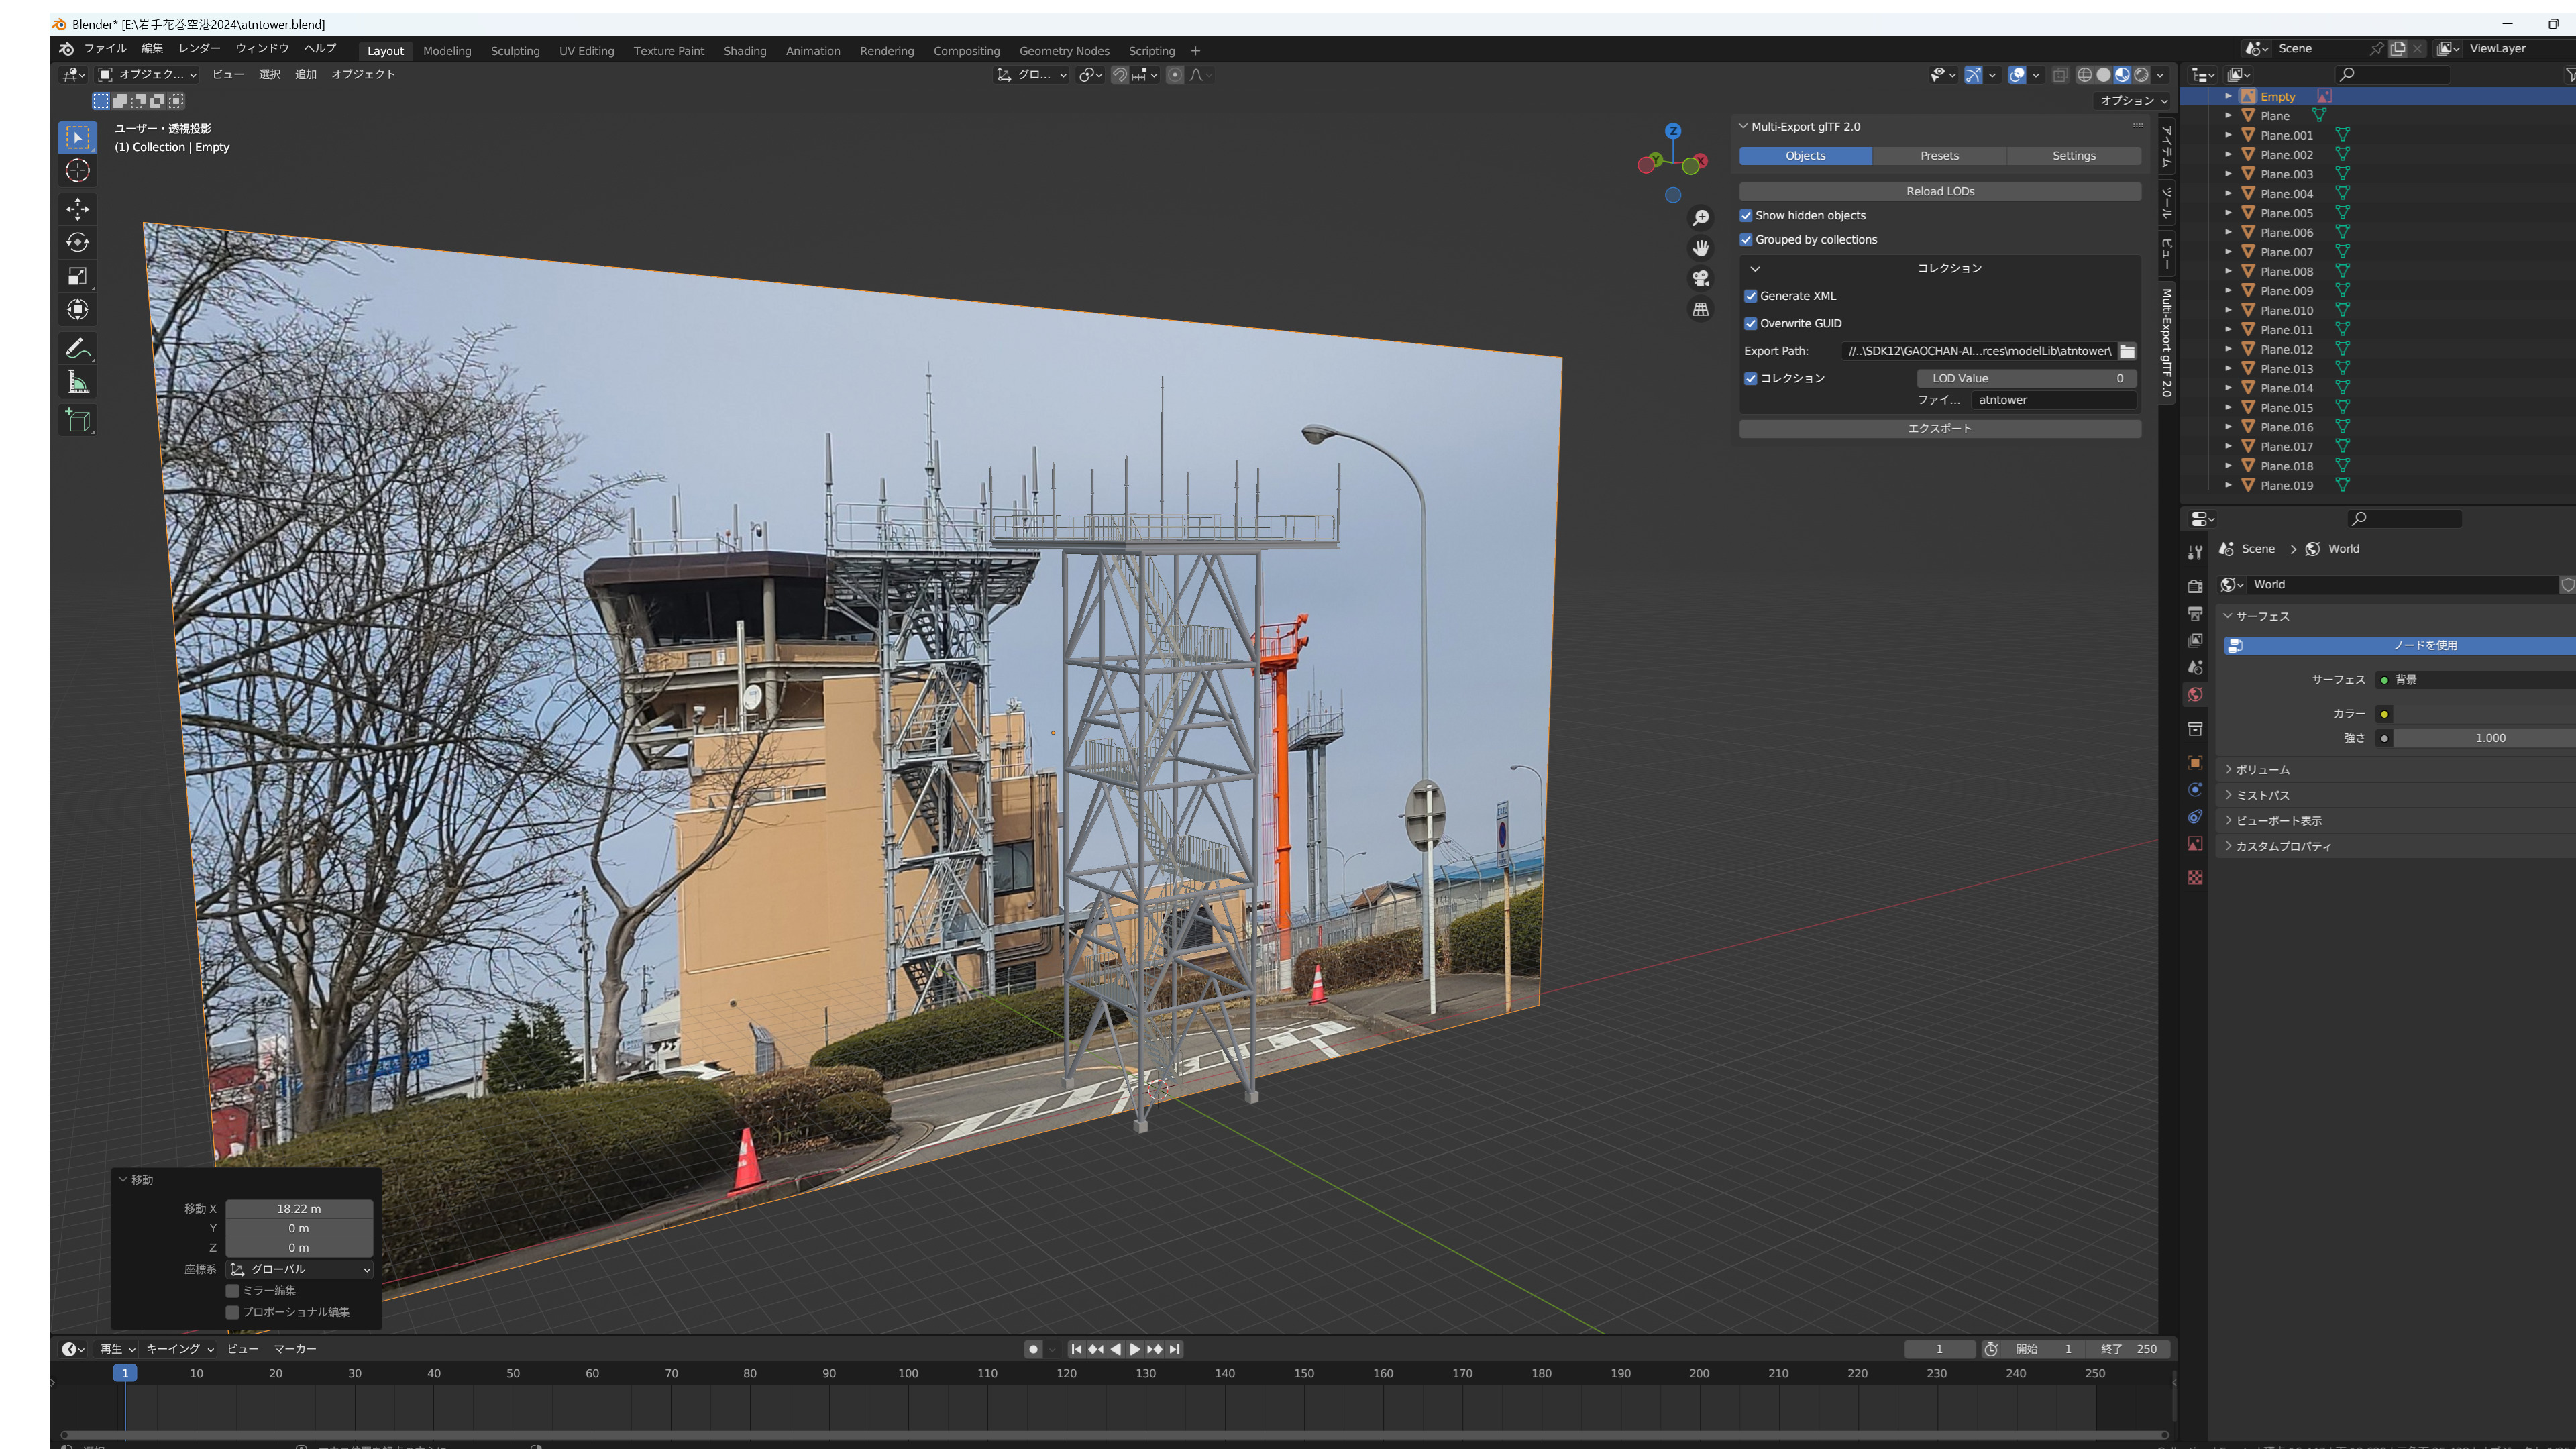Open the オプション button in viewport header

[2133, 101]
